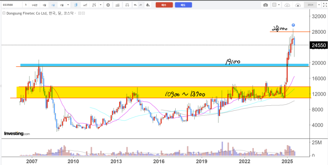Click the red 매수 buy button

(164, 5)
